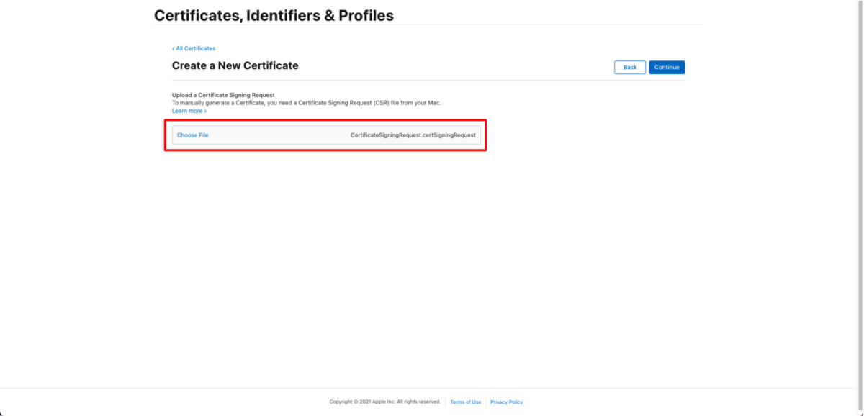The width and height of the screenshot is (864, 416).
Task: Select Choose File to upload CSR
Action: pos(193,135)
